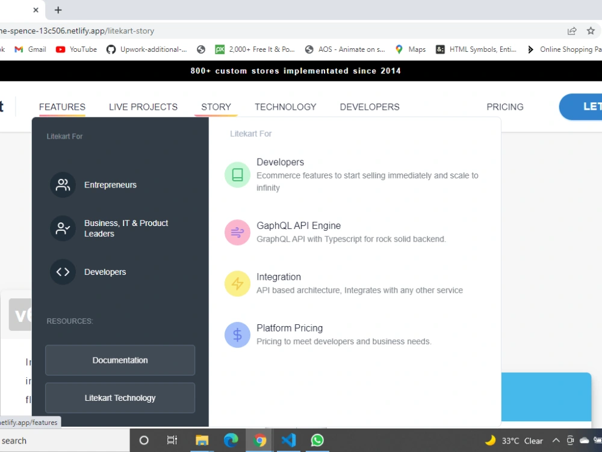The image size is (602, 452).
Task: Open the unnamed globe bookmark
Action: pos(201,49)
